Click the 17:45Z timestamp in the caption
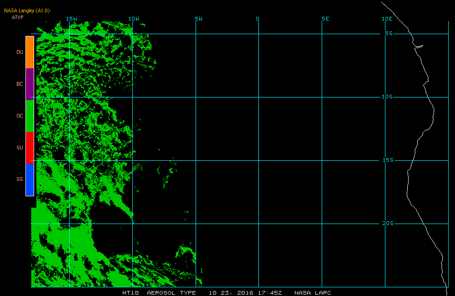 coord(271,293)
